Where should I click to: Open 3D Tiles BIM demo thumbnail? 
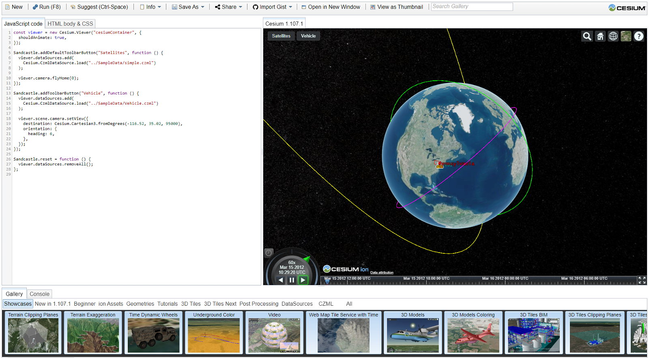click(x=534, y=332)
